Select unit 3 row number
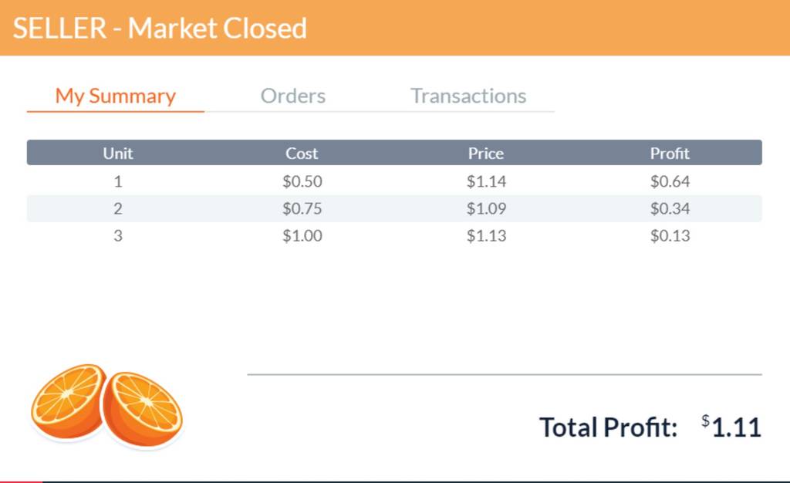This screenshot has height=483, width=790. point(118,235)
